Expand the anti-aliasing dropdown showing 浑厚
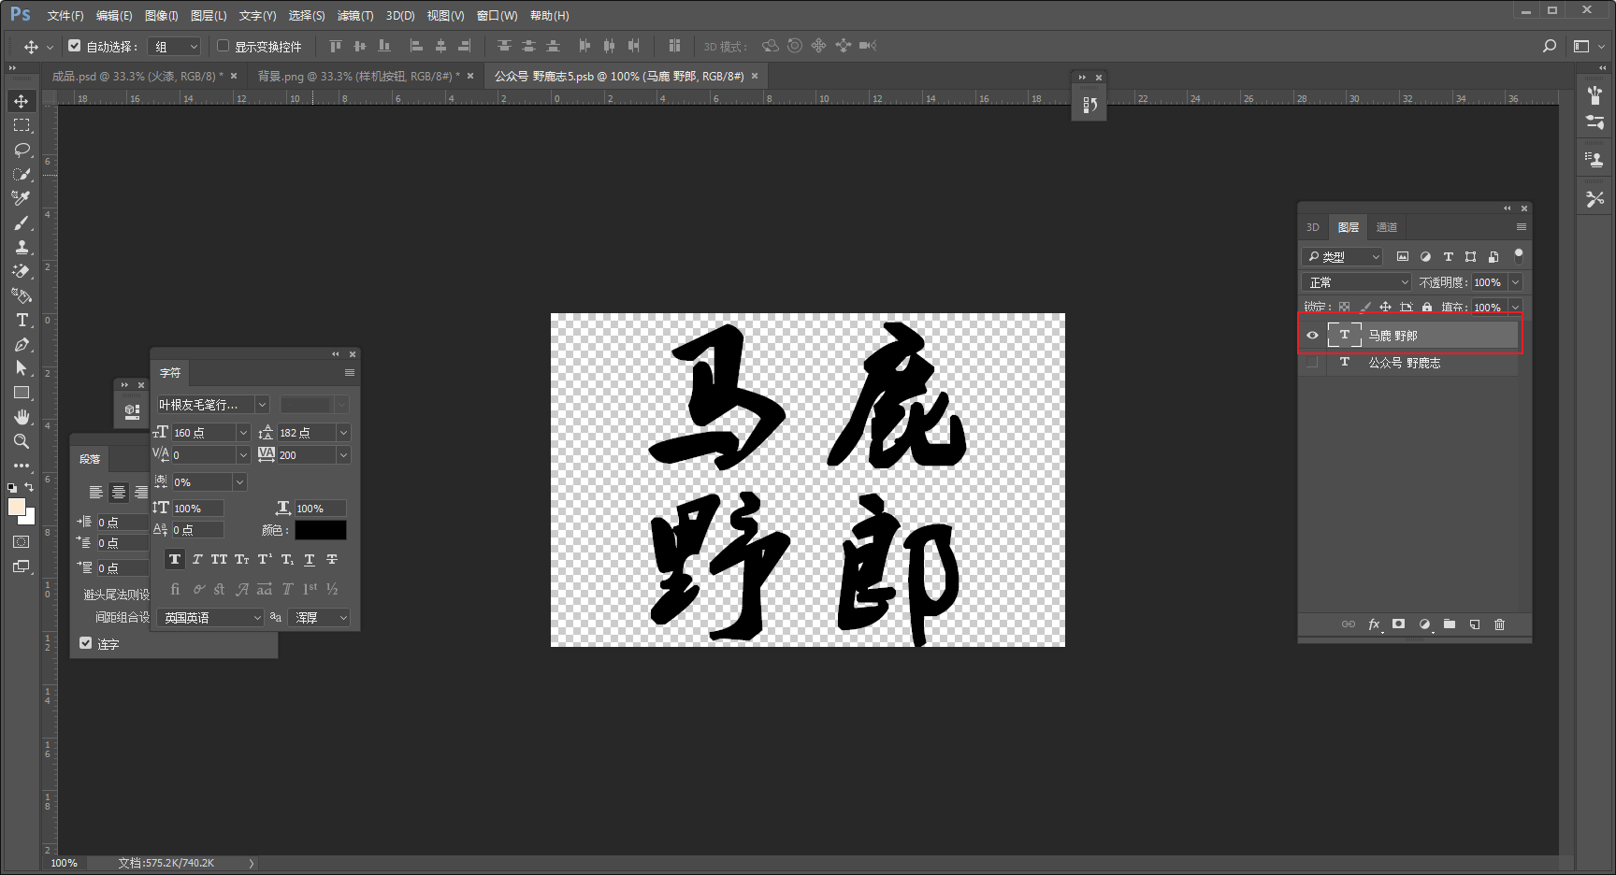This screenshot has height=875, width=1616. coord(319,617)
